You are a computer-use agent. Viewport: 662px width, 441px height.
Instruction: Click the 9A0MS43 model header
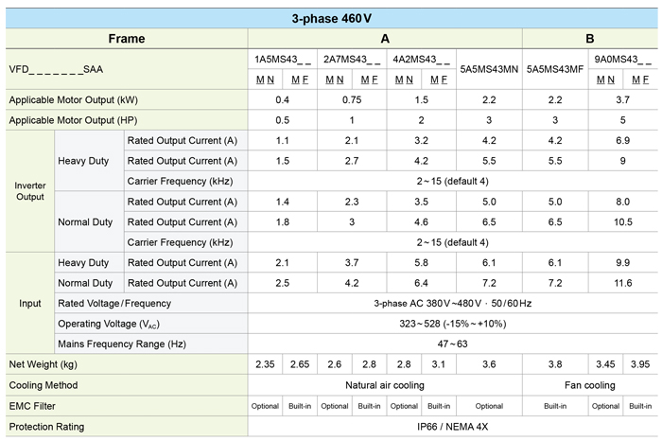point(623,60)
